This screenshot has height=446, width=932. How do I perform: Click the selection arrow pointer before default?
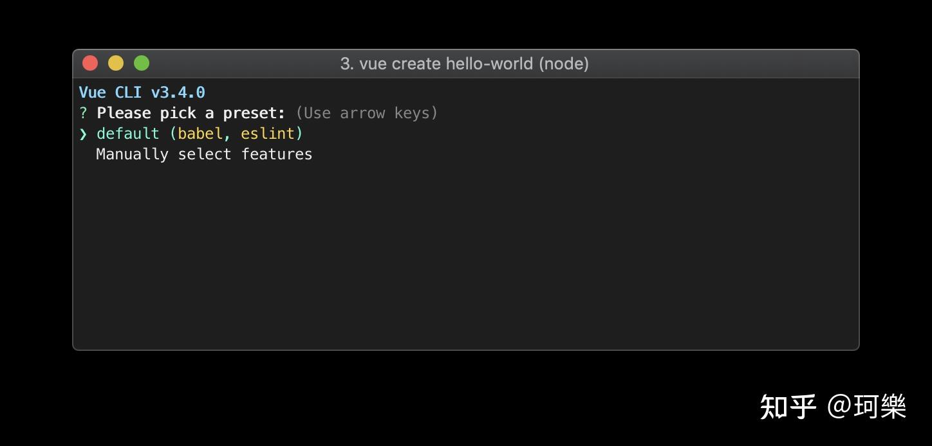83,134
